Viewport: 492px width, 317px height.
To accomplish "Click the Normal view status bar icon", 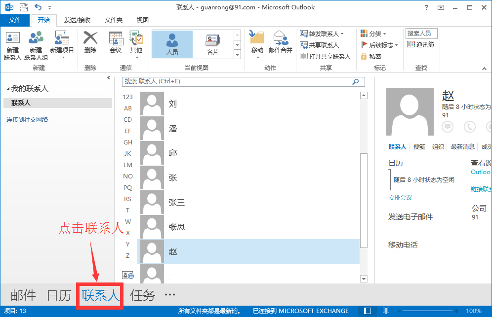I will point(368,311).
